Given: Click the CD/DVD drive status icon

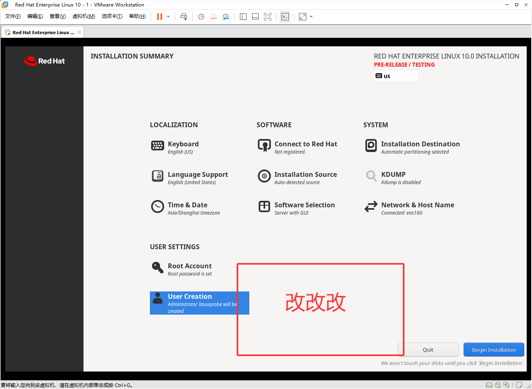Looking at the screenshot, I should pyautogui.click(x=498, y=385).
